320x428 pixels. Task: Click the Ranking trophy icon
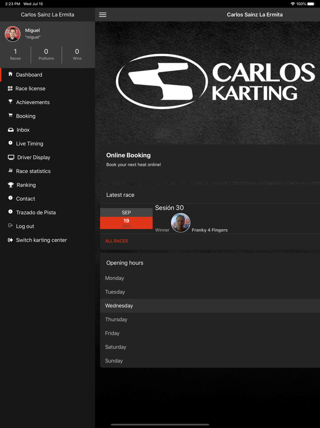(11, 185)
